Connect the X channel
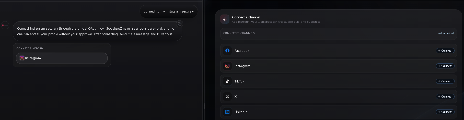This screenshot has height=120, width=464. [x=445, y=97]
